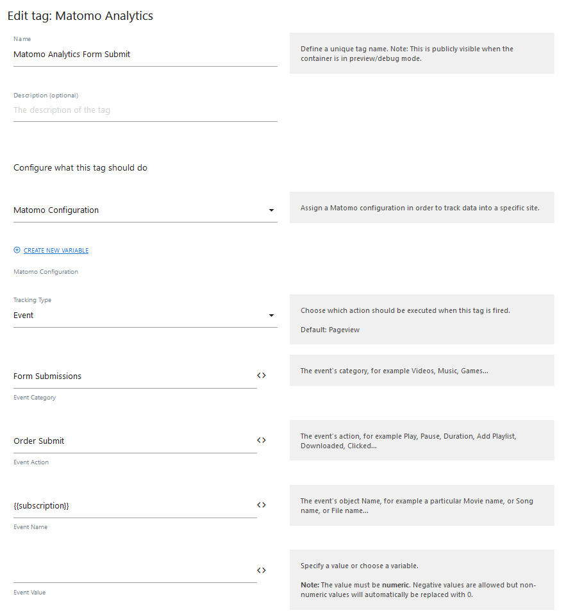Click variable icon beside Event Name field
564x615 pixels.
point(261,505)
